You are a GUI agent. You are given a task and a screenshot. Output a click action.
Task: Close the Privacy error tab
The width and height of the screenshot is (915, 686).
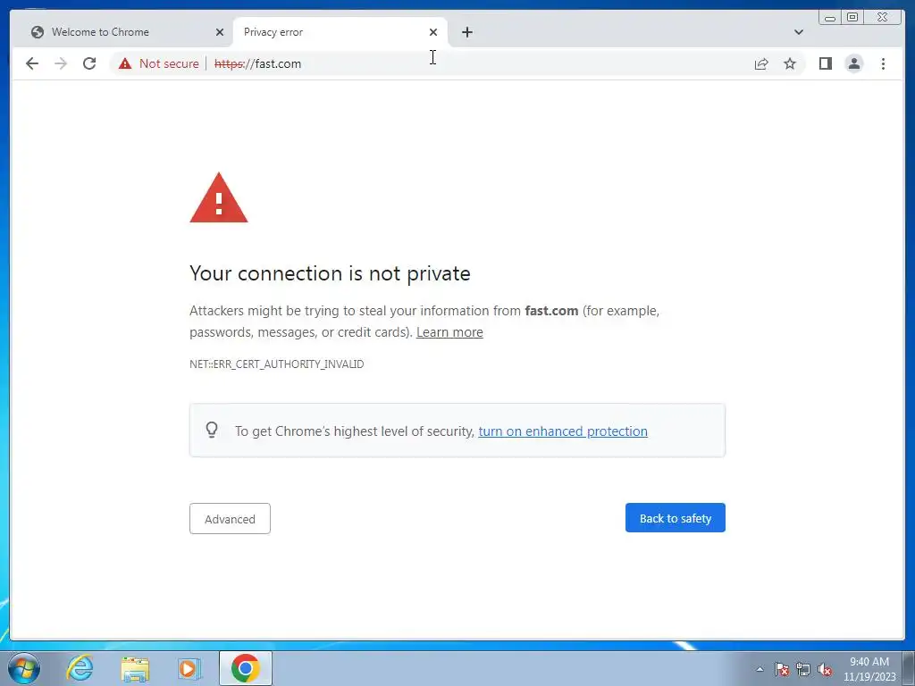(433, 32)
